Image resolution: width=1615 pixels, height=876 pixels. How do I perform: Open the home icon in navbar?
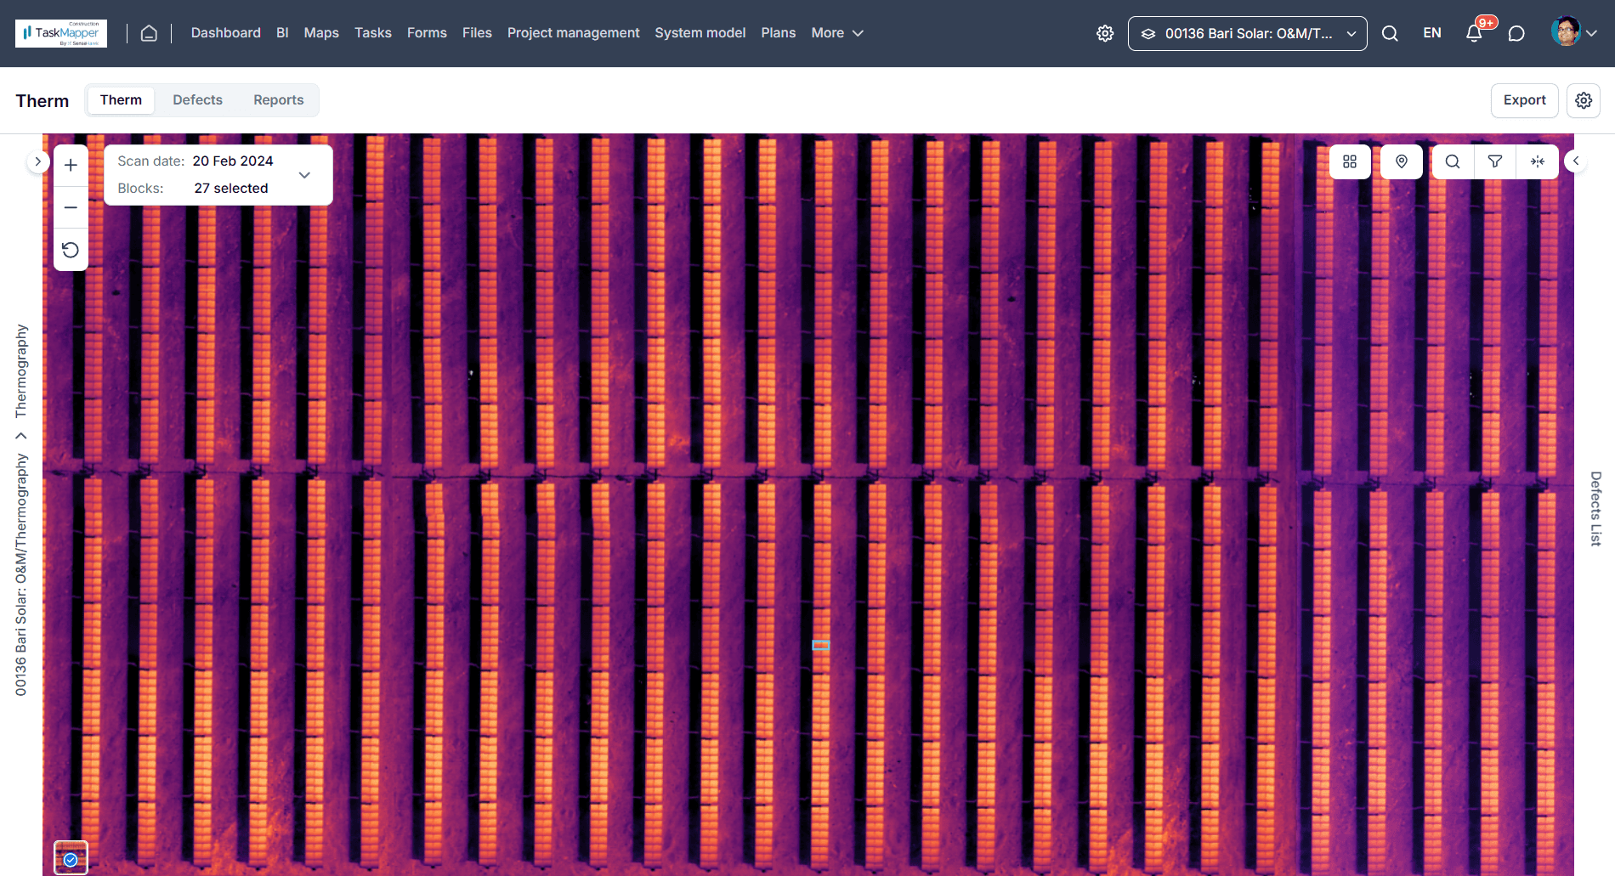point(149,33)
